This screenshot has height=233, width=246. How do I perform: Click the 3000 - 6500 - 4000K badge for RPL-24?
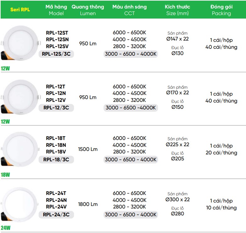pos(131,214)
